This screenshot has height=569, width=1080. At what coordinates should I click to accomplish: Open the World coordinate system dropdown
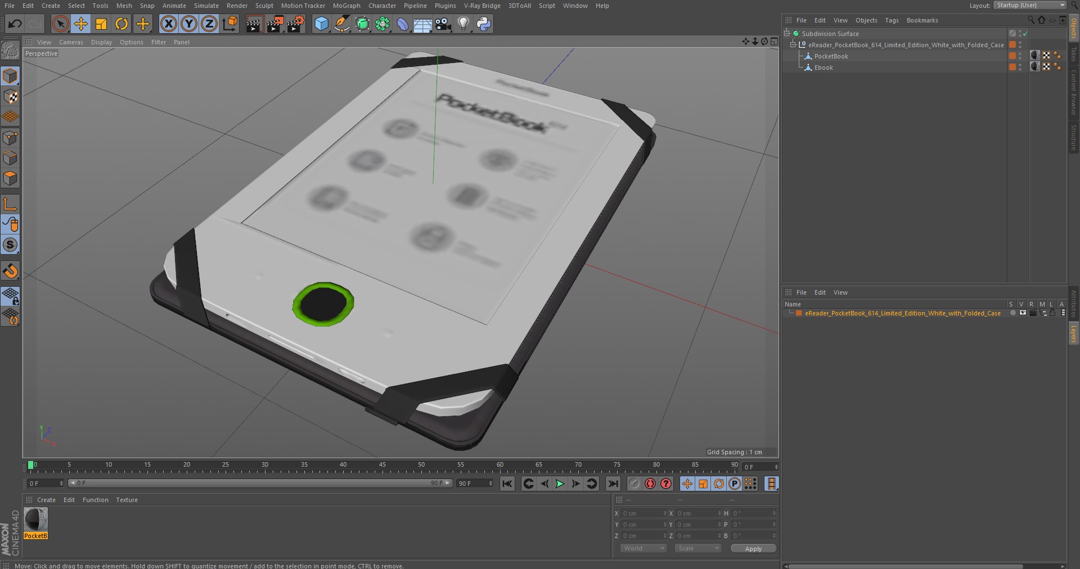click(643, 548)
